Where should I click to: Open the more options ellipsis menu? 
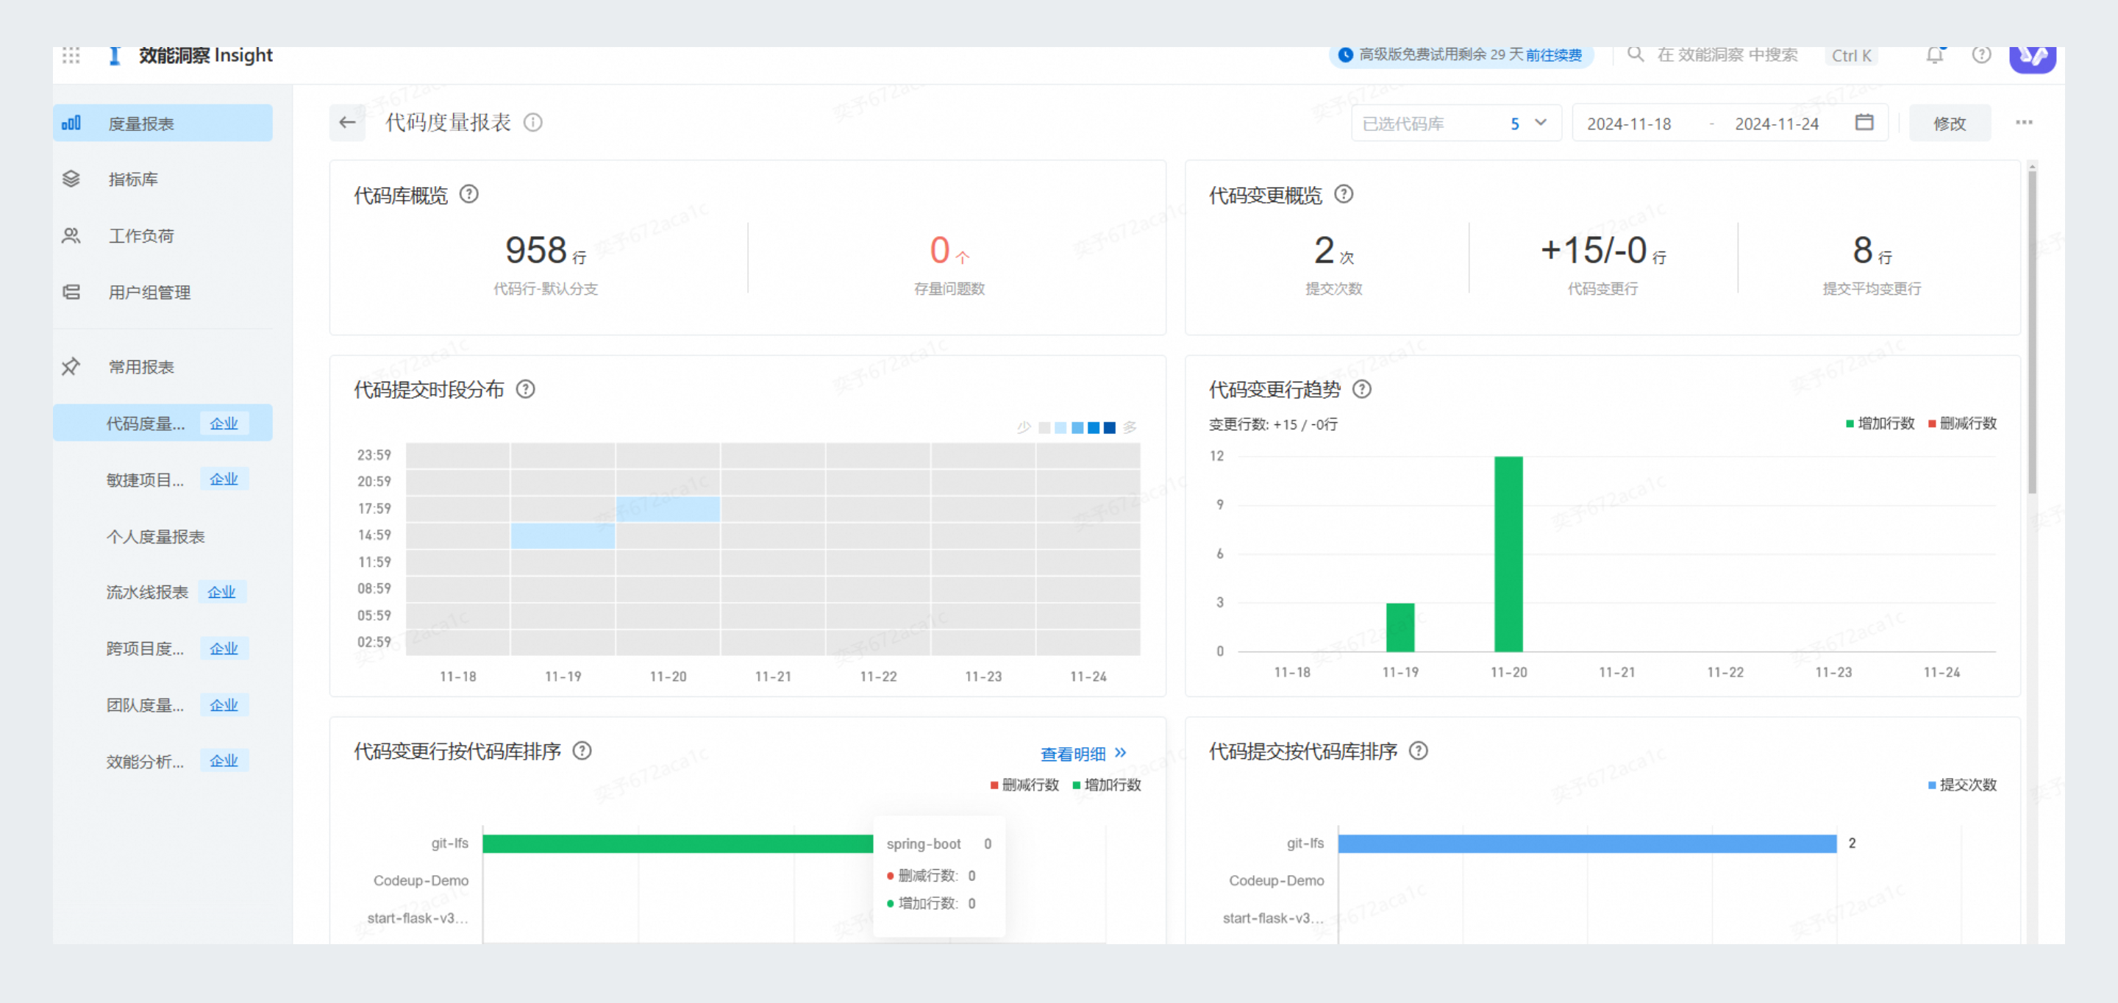tap(2023, 123)
